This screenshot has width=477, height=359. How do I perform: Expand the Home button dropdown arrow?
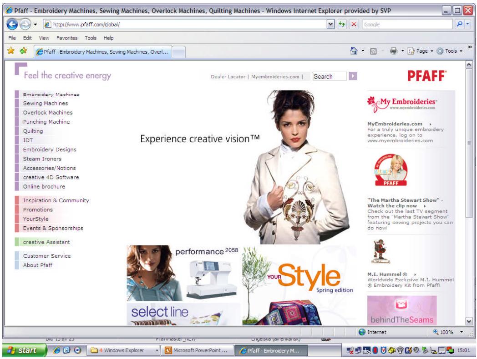point(363,51)
